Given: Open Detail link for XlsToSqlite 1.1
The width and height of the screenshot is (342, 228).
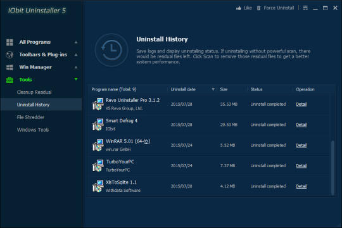Looking at the screenshot, I should click(x=301, y=186).
